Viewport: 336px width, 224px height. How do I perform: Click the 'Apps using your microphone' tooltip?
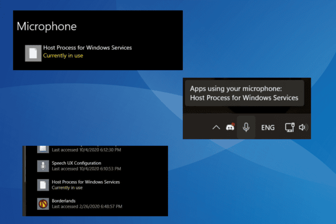click(244, 93)
